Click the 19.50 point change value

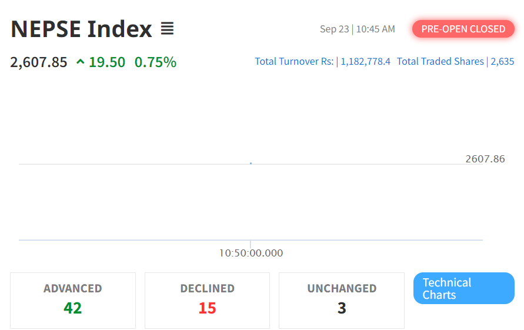[x=107, y=62]
